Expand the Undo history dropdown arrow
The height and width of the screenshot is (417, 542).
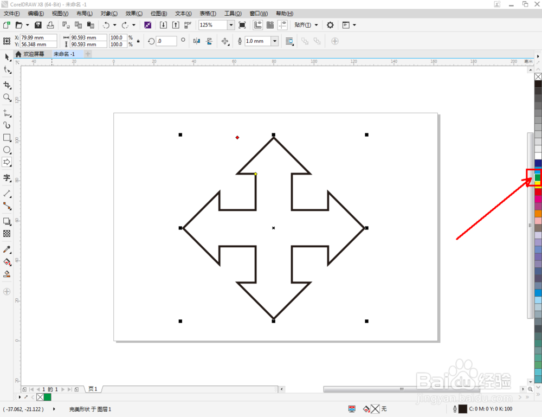point(115,25)
